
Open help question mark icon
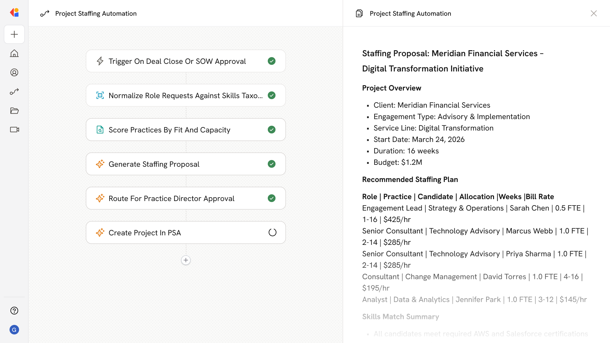pos(14,311)
